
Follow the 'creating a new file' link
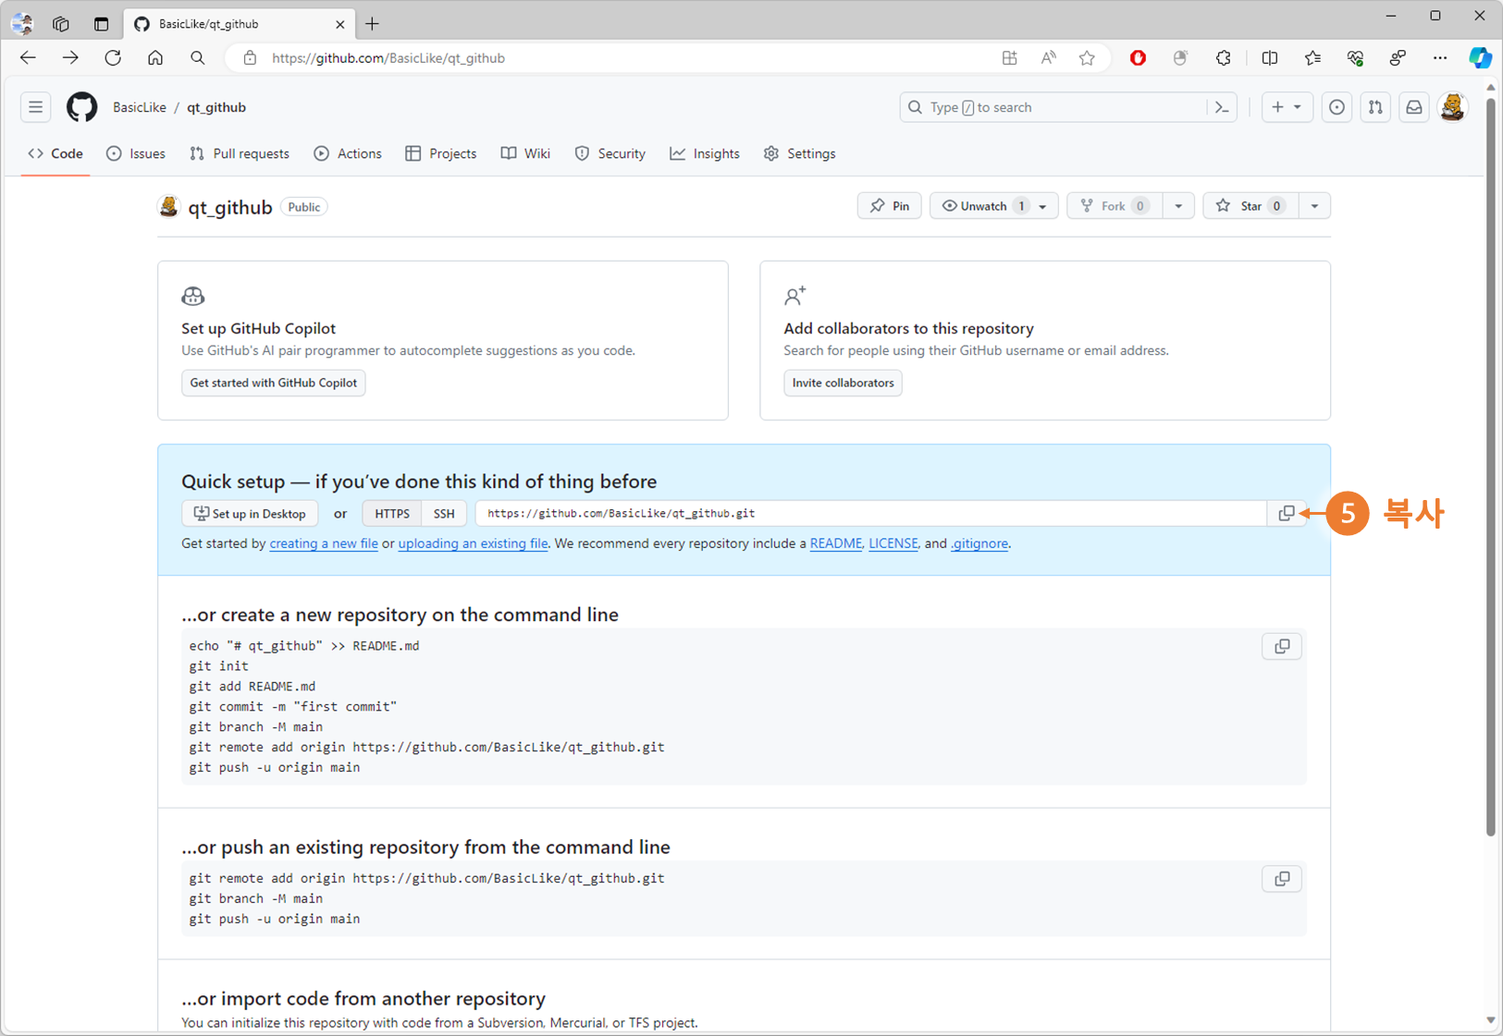click(x=324, y=543)
